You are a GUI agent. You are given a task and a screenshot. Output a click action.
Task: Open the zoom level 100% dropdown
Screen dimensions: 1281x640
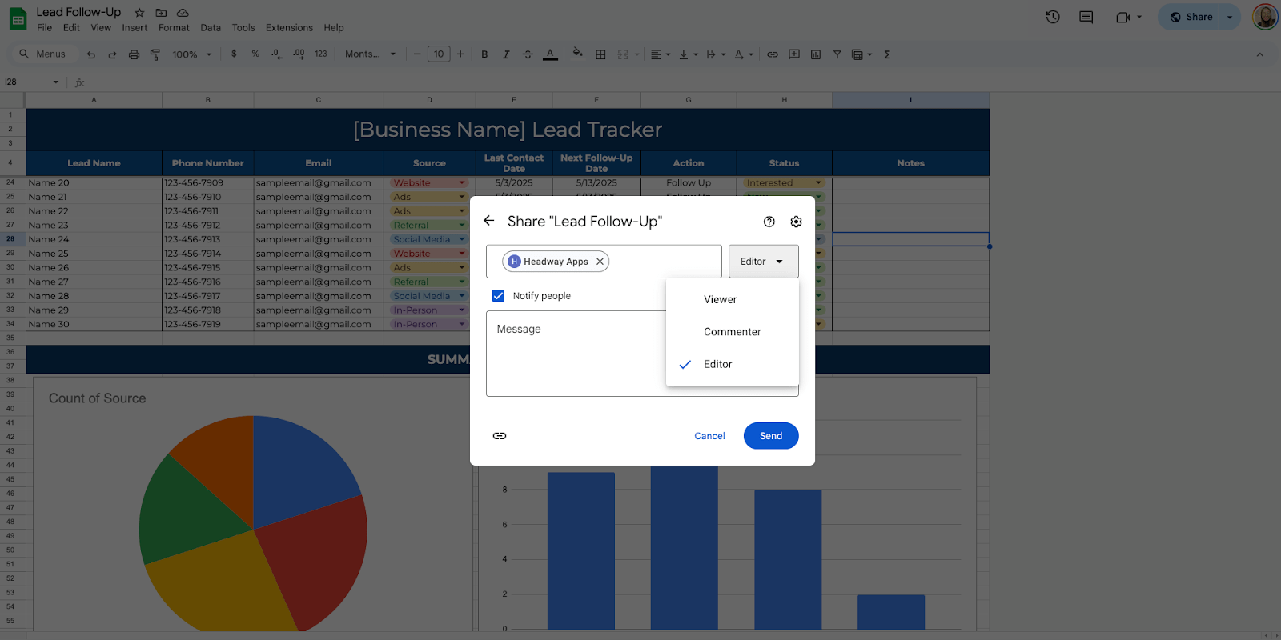[192, 54]
